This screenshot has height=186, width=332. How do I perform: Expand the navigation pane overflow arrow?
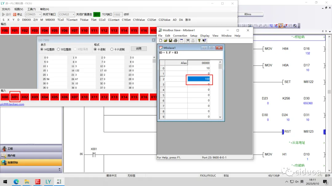[x=60, y=169]
